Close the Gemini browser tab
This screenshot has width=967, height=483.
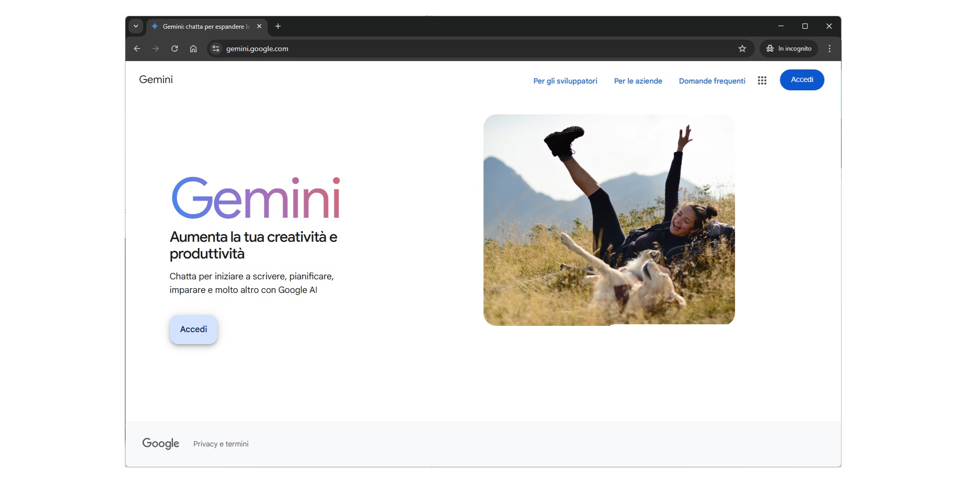pyautogui.click(x=259, y=26)
